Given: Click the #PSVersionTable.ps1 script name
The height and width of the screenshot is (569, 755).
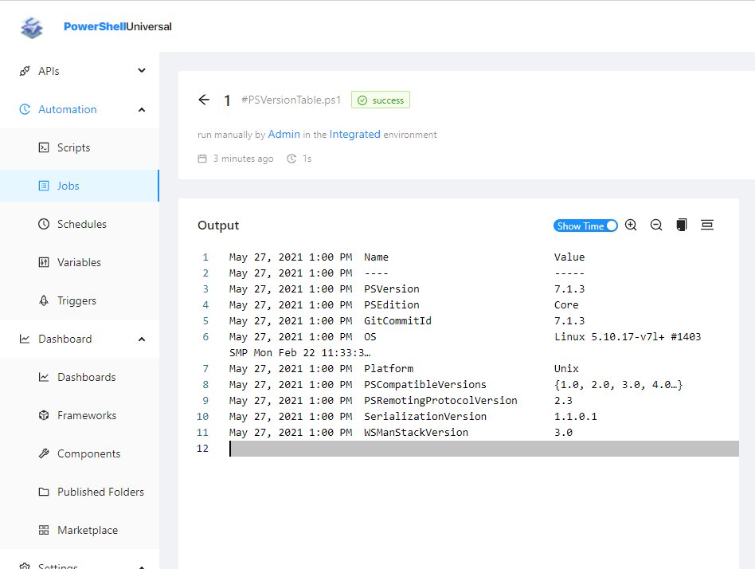Looking at the screenshot, I should 291,100.
